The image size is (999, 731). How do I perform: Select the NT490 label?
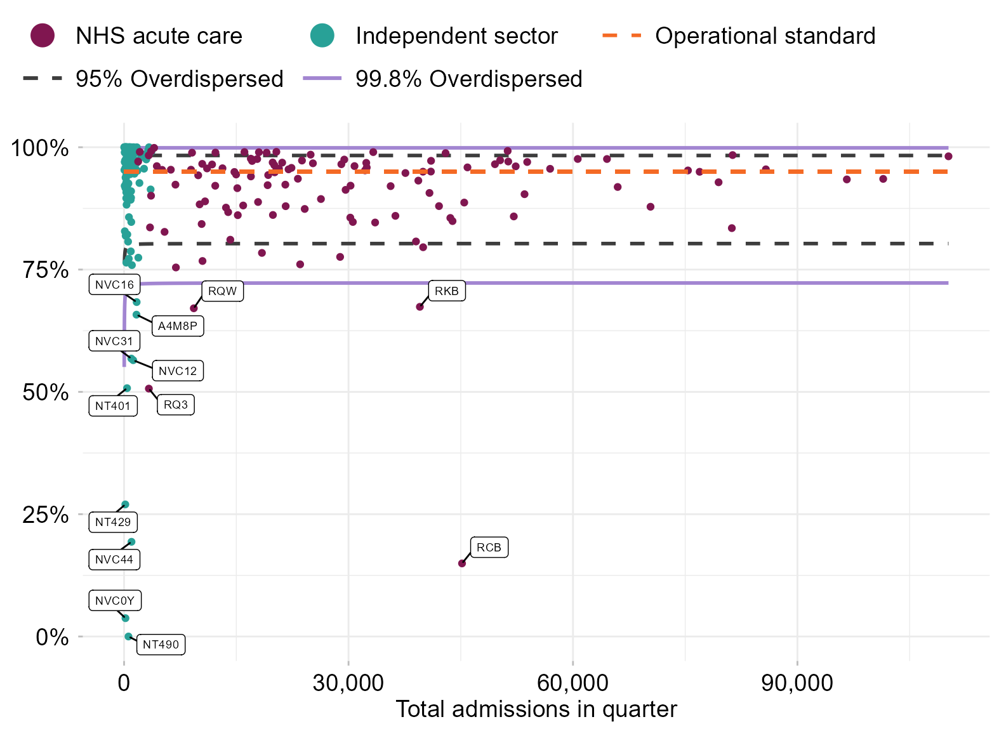(x=161, y=644)
